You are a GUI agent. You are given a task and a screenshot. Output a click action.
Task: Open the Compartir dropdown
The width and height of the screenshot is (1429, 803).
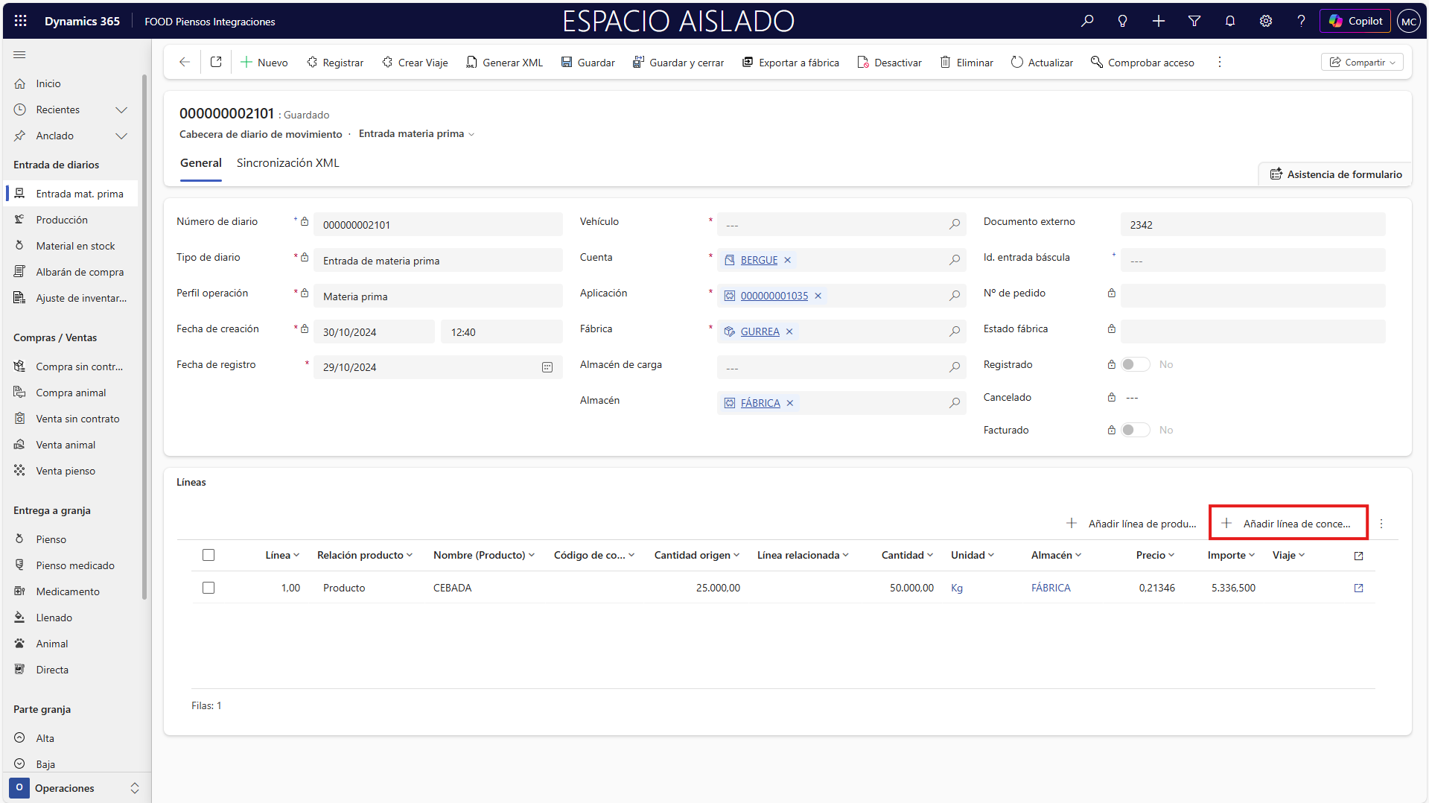(1362, 63)
